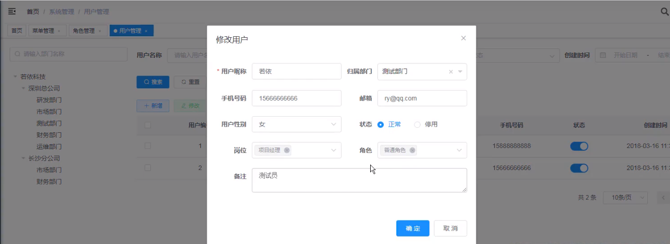
Task: Switch to the 角色管理 tab
Action: pyautogui.click(x=83, y=31)
